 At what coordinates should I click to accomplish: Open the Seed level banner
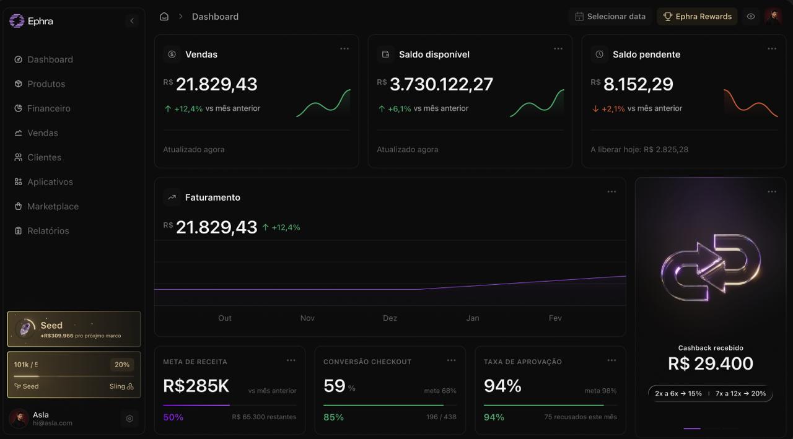click(74, 329)
